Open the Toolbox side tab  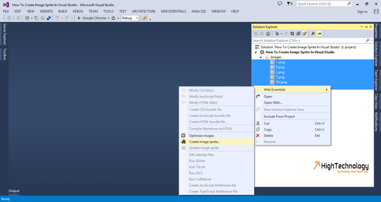pyautogui.click(x=4, y=54)
